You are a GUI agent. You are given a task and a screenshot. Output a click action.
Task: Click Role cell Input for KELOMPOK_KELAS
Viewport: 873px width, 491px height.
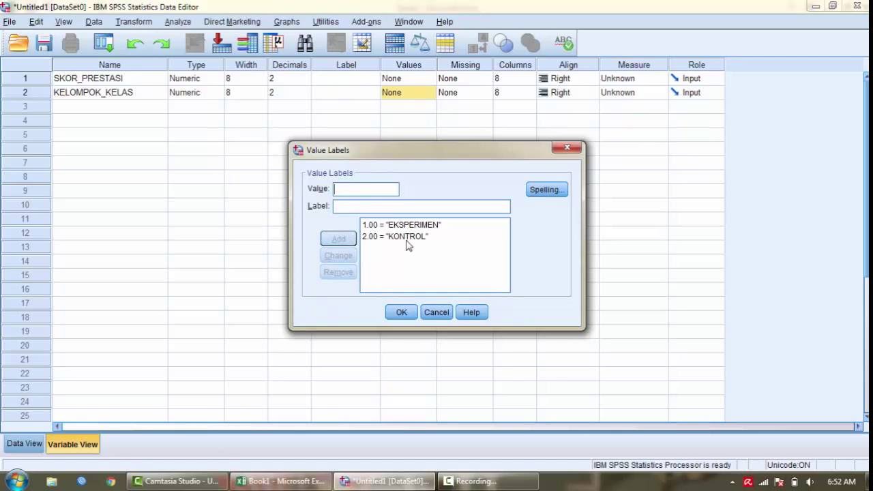click(x=696, y=92)
